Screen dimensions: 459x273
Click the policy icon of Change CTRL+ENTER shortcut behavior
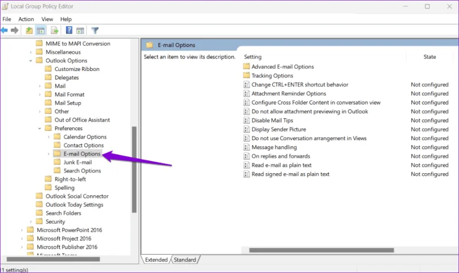(x=247, y=84)
